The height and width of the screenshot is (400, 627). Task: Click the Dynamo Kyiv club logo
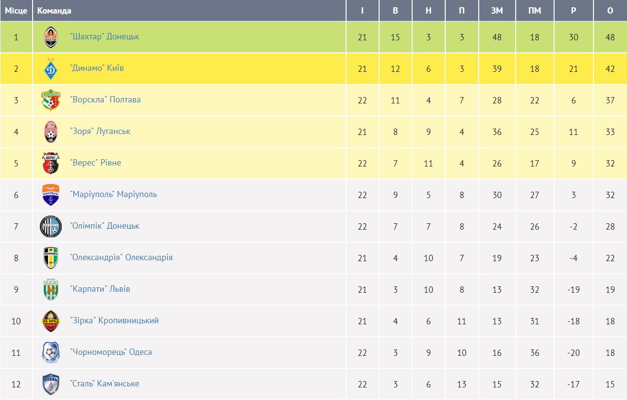[51, 69]
